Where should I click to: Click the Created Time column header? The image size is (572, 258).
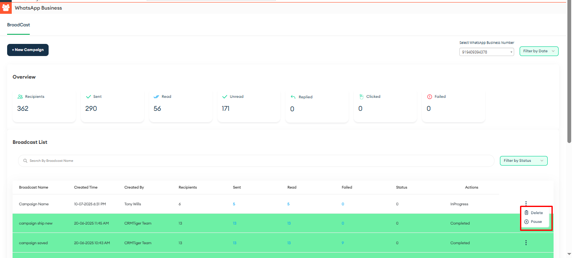[86, 187]
